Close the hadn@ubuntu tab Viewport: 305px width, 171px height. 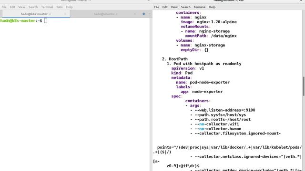pos(134,14)
